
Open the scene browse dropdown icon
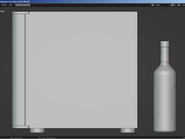pyautogui.click(x=153, y=5)
